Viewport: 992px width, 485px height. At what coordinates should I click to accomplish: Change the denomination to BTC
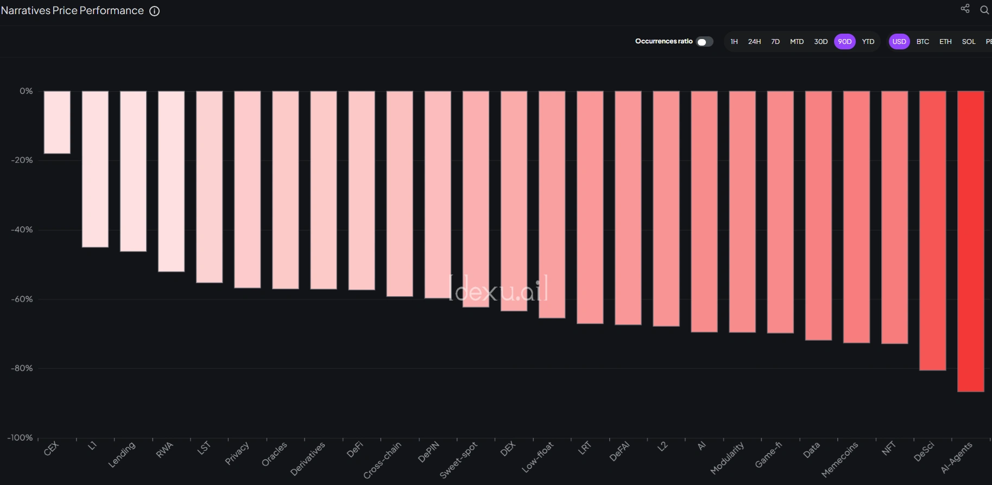pyautogui.click(x=923, y=42)
